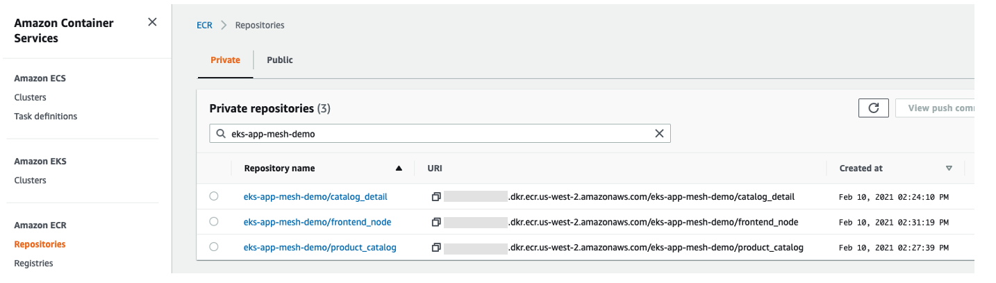The height and width of the screenshot is (283, 996).
Task: Open eks-app-mesh-demo/frontend_node repository link
Action: point(317,222)
